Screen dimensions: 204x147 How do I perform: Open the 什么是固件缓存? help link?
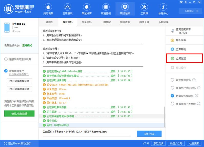19,74
